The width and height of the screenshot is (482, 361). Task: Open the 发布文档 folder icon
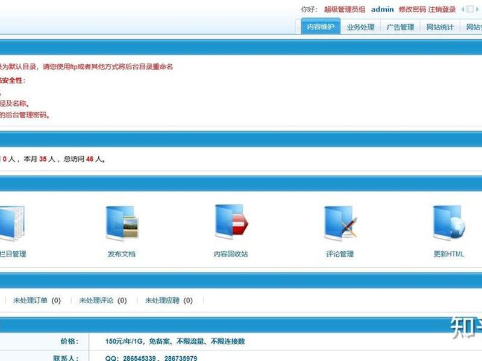(x=122, y=223)
